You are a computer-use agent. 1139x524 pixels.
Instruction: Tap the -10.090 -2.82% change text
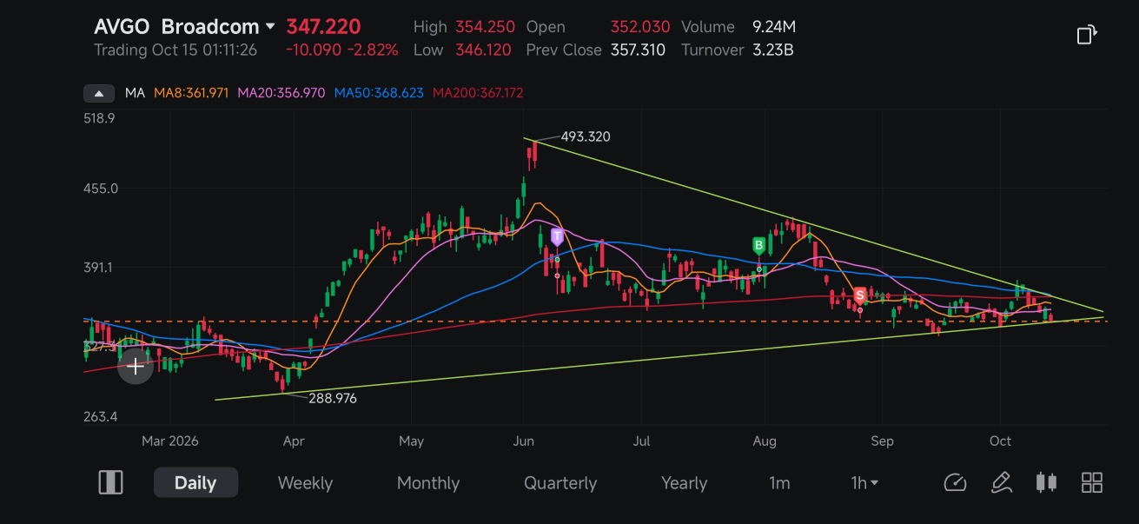tap(342, 50)
